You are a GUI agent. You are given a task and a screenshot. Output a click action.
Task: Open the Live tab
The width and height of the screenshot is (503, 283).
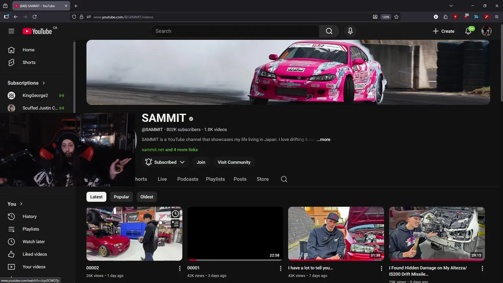(x=162, y=179)
